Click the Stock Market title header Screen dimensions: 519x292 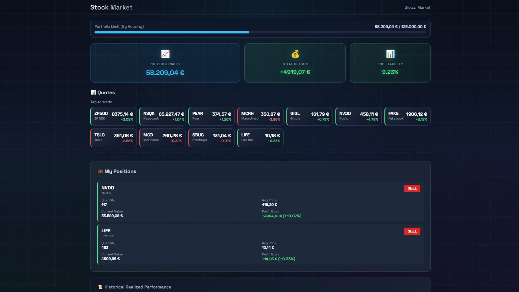click(x=111, y=7)
